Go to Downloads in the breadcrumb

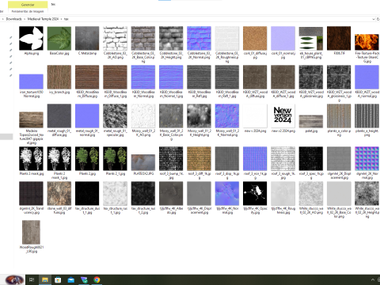(x=13, y=19)
